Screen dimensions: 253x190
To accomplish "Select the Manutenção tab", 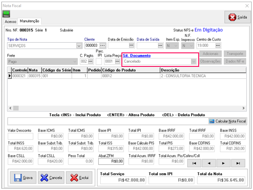I will (29, 21).
